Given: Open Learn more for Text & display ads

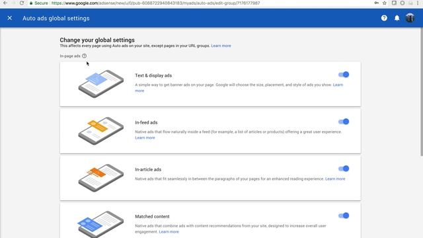Looking at the screenshot, I should pyautogui.click(x=338, y=85).
